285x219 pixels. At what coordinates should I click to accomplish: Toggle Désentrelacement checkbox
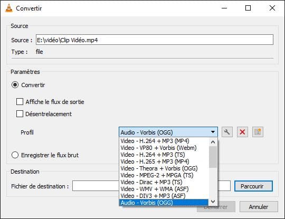pos(20,114)
